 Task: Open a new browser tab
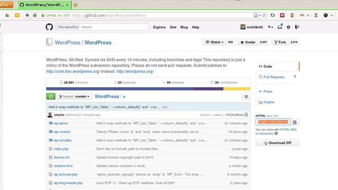pos(75,5)
